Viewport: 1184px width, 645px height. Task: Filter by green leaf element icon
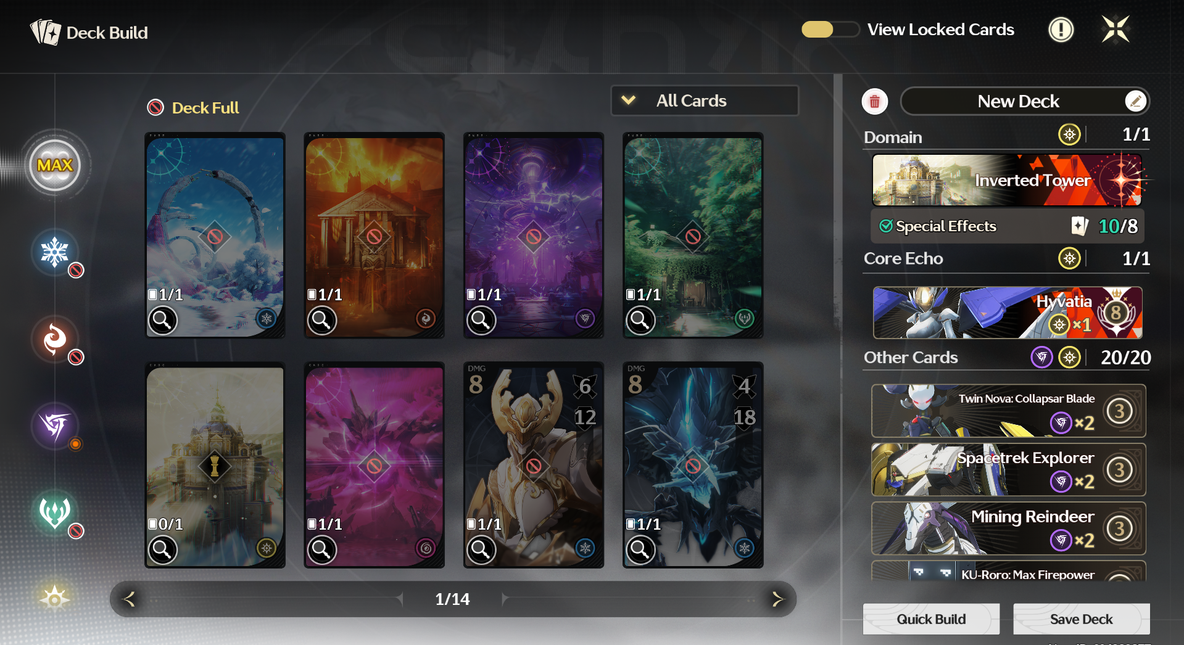pos(55,512)
